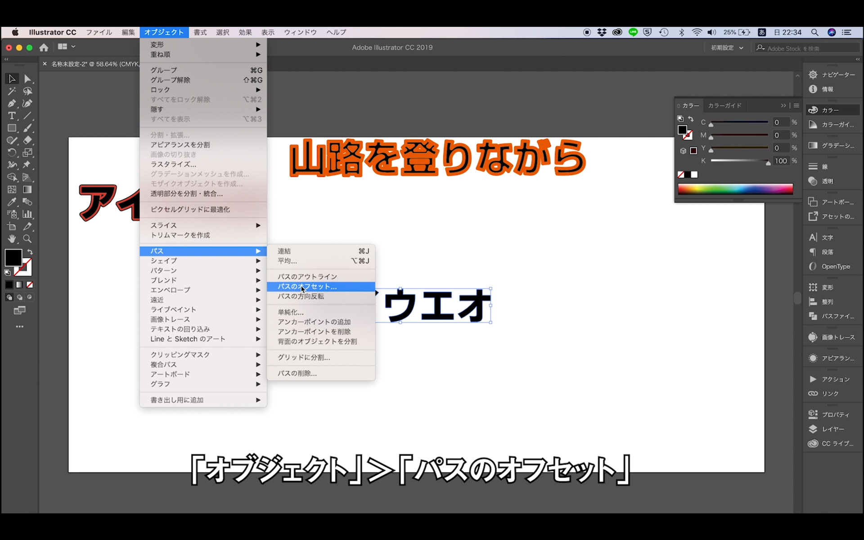Select the Zoom tool
Viewport: 864px width, 540px height.
(x=27, y=239)
